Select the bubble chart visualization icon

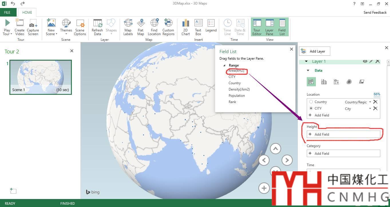[336, 82]
